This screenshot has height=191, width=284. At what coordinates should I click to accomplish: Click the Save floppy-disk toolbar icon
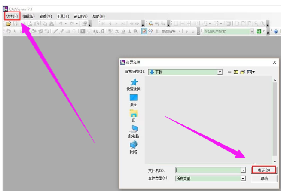[15, 24]
